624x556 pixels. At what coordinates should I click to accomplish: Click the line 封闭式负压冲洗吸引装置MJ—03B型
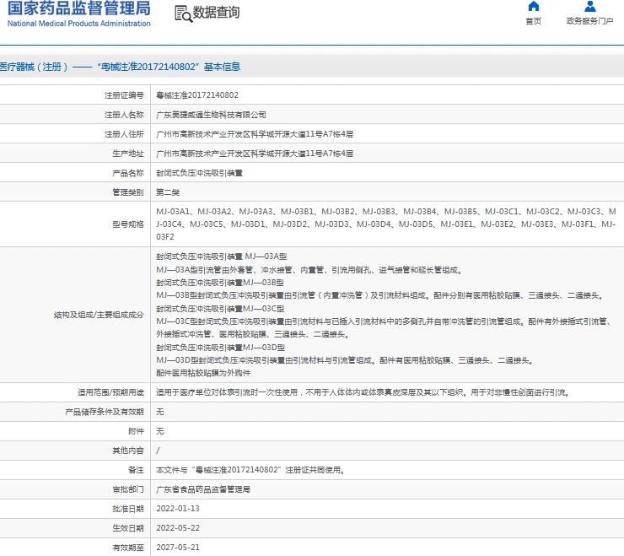click(220, 283)
